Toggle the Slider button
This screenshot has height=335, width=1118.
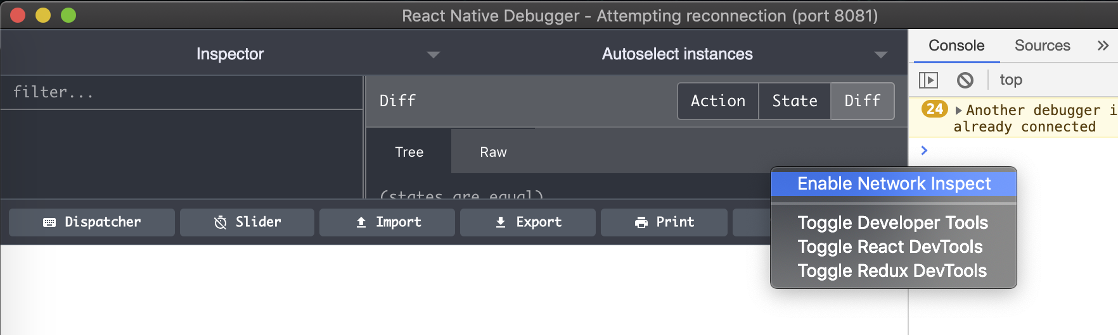coord(247,222)
